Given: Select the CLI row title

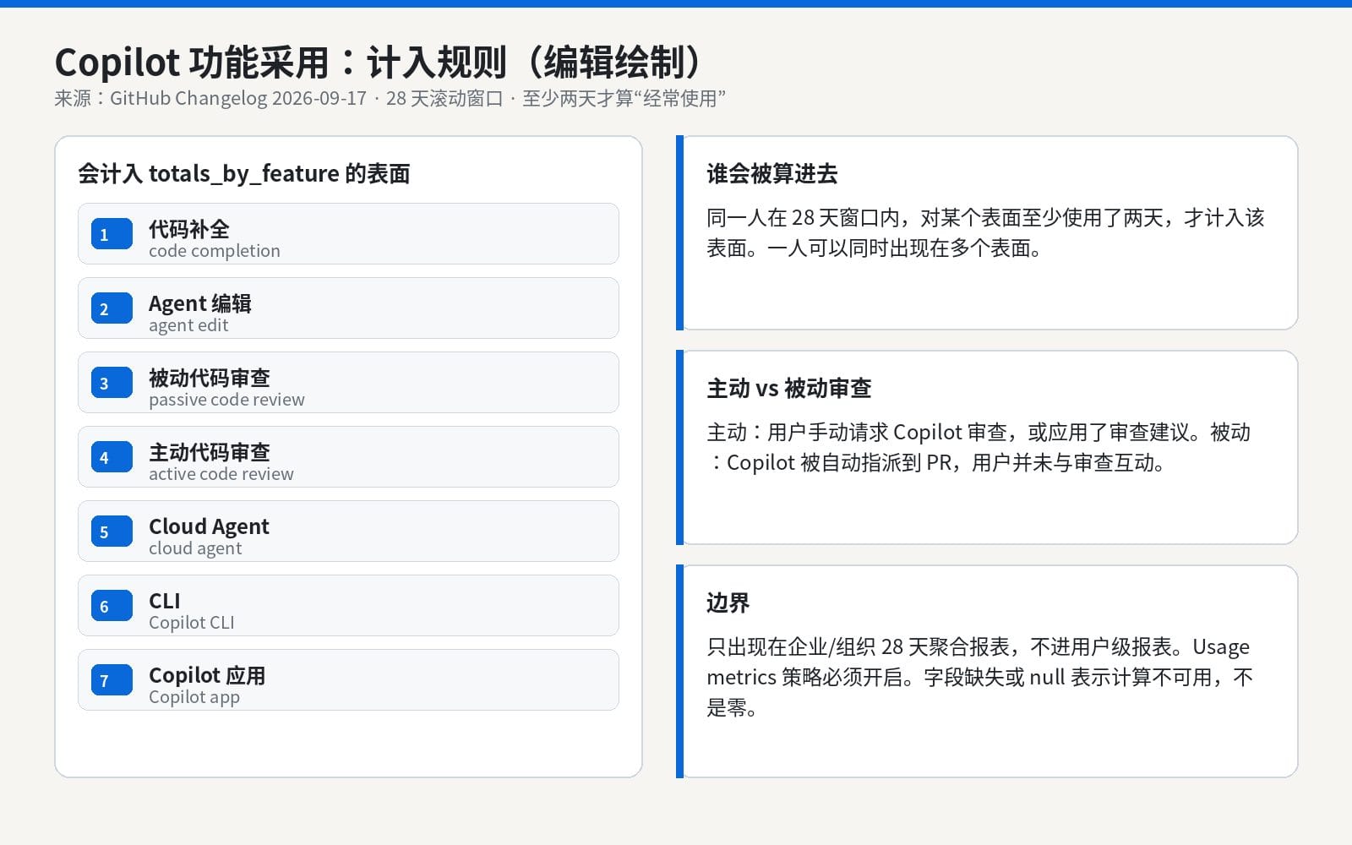Looking at the screenshot, I should click(x=165, y=601).
